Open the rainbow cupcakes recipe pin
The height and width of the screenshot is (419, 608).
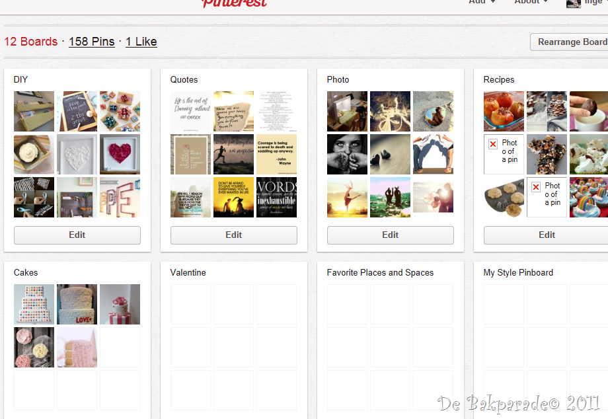coord(589,198)
